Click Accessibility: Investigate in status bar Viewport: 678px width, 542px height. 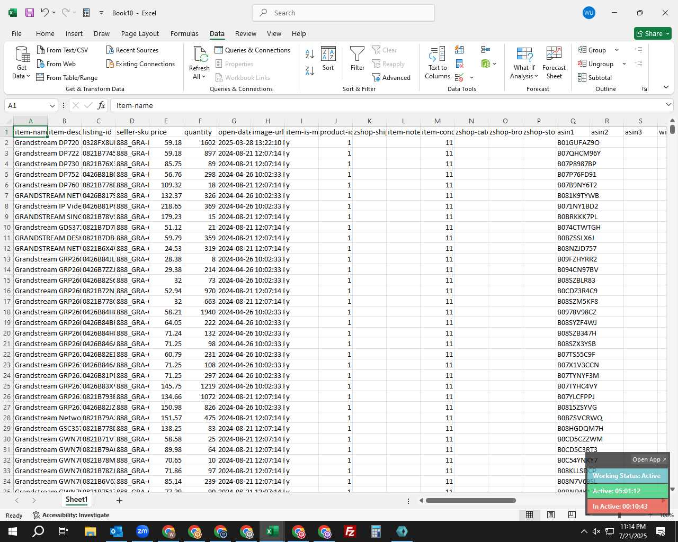[x=71, y=515]
